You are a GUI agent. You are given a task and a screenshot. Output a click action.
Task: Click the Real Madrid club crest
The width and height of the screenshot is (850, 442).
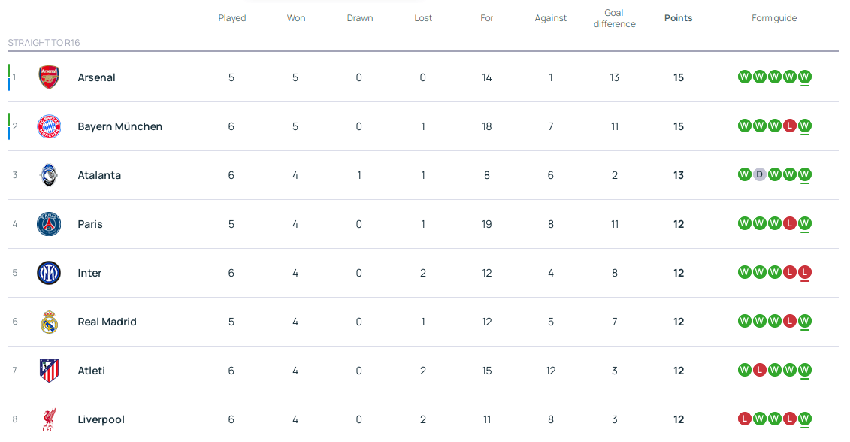click(49, 322)
